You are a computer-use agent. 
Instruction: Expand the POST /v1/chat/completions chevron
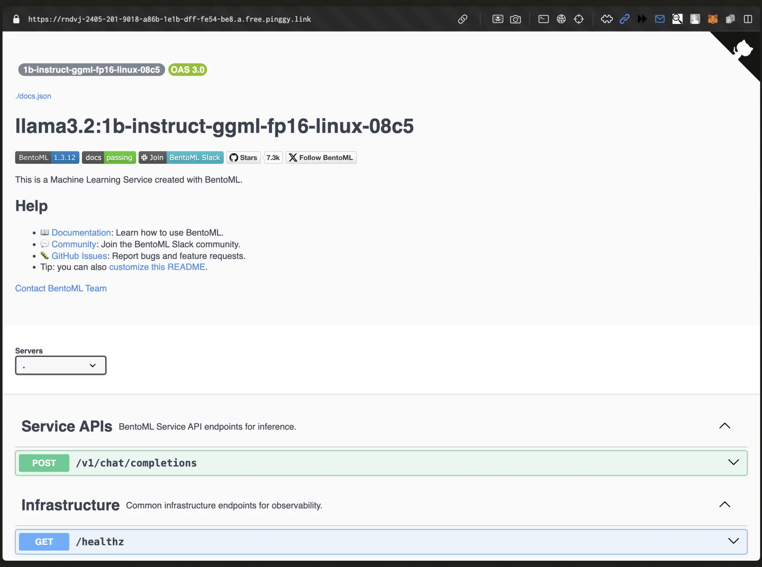[733, 462]
